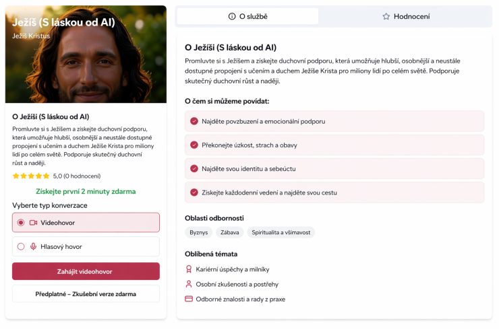Click the card icon next to Odborné znalosti
The width and height of the screenshot is (499, 329).
pos(189,299)
